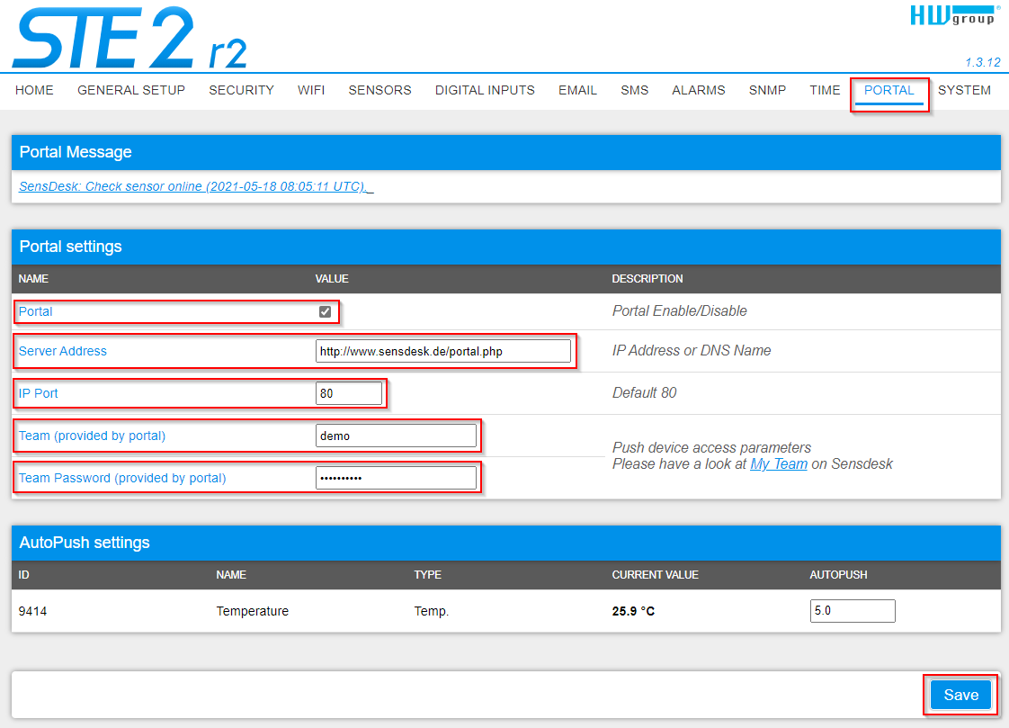Switch to the SNMP tab

click(x=767, y=90)
